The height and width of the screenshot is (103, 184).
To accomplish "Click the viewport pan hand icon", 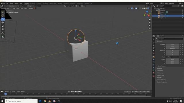I will click(x=149, y=23).
